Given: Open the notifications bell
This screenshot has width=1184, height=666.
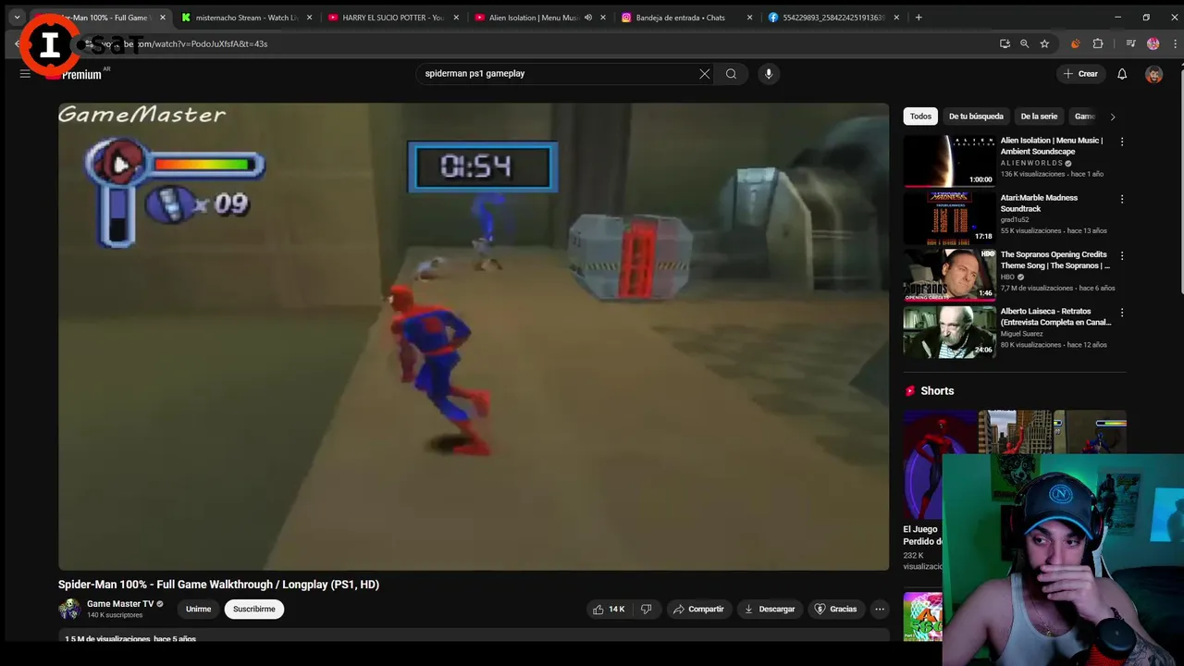Looking at the screenshot, I should (x=1122, y=74).
